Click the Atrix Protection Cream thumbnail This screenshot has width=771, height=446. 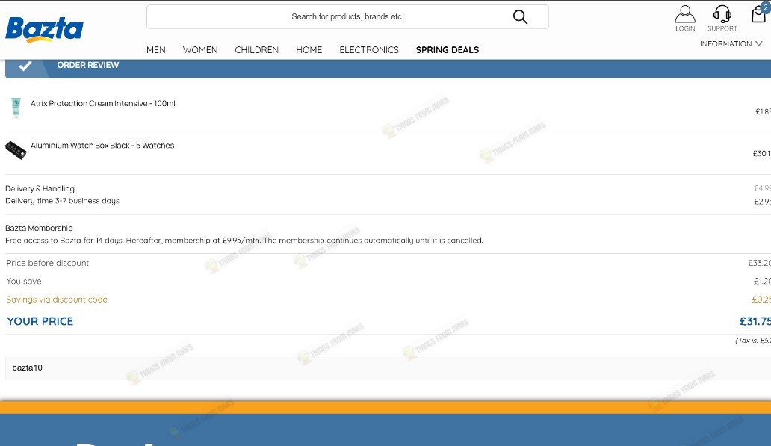point(16,107)
